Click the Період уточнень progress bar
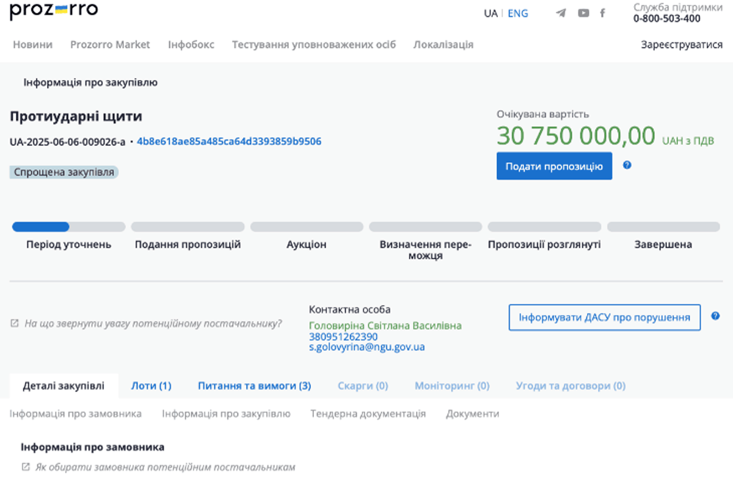The width and height of the screenshot is (733, 488). pyautogui.click(x=68, y=227)
